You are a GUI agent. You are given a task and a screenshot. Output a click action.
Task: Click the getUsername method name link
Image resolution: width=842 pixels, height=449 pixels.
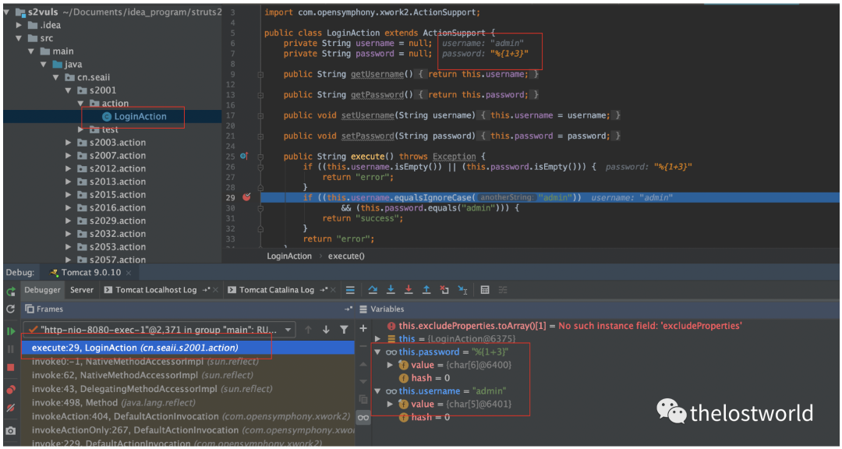pos(377,75)
